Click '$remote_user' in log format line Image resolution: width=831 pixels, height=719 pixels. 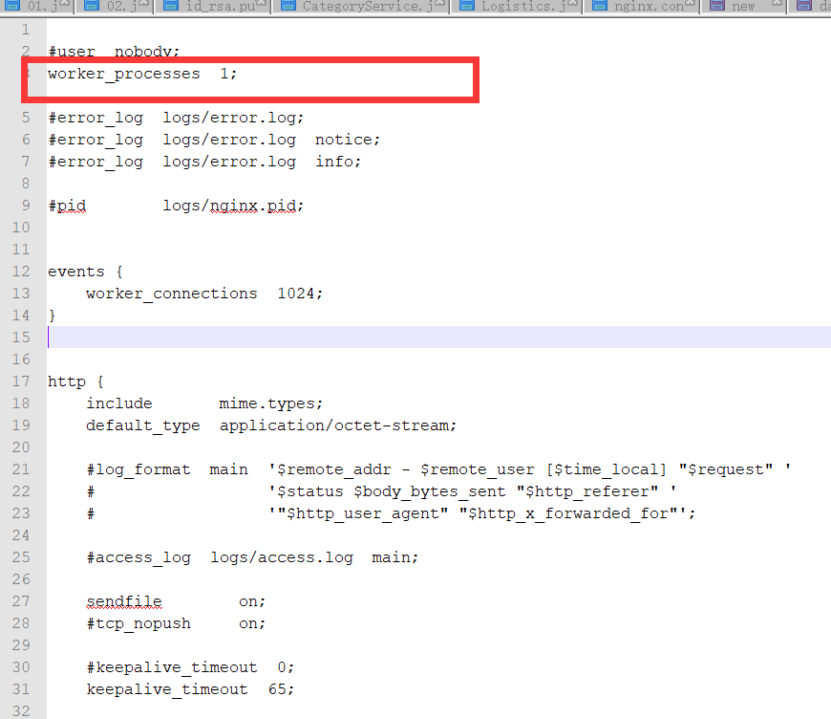click(478, 470)
